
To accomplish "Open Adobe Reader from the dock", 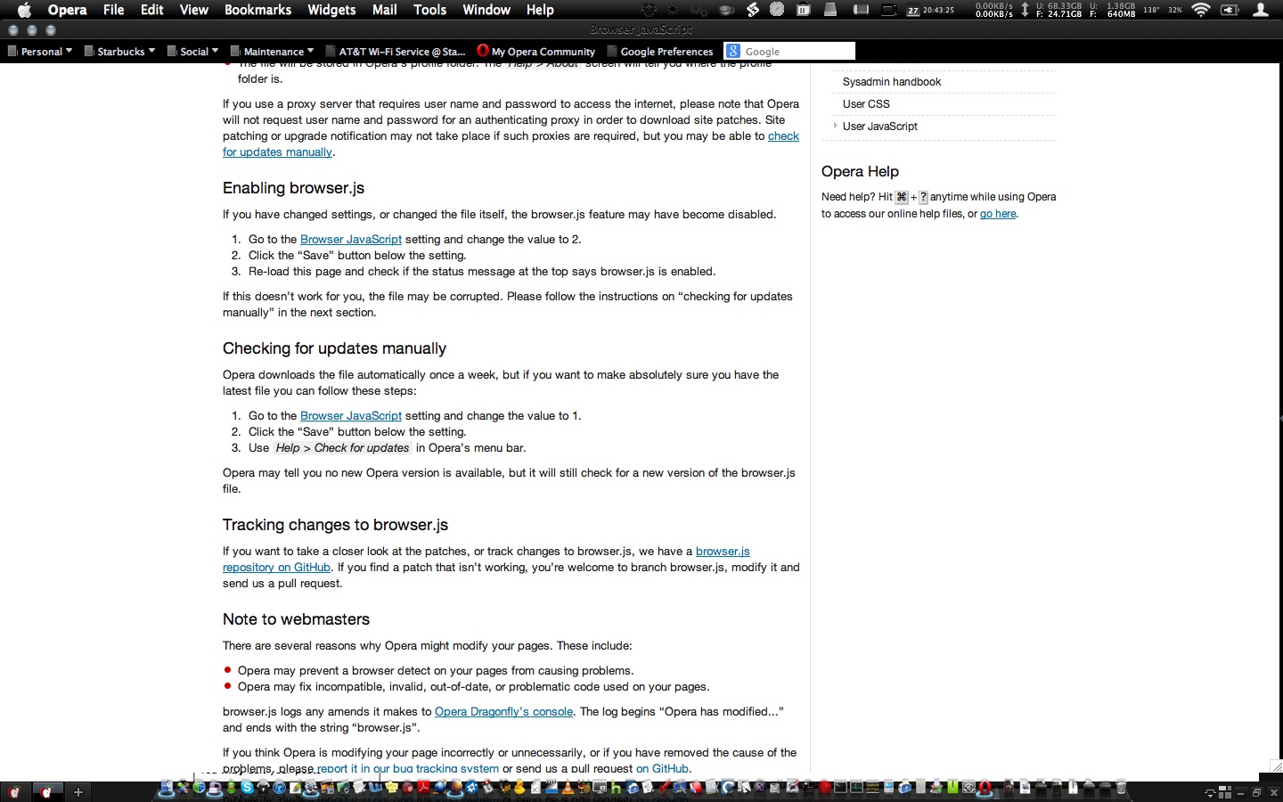I will (423, 788).
